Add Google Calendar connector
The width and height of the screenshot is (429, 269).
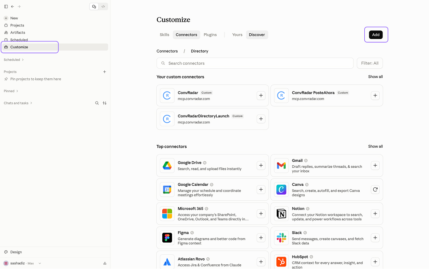click(x=261, y=190)
